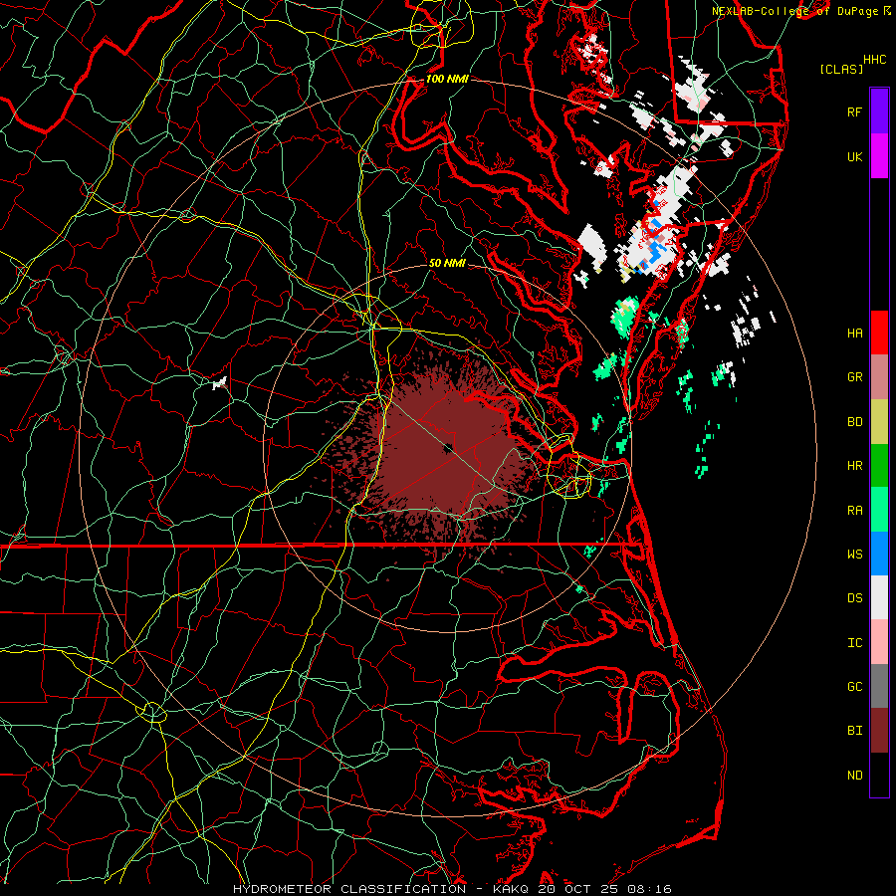Click the HR green legend swatch
The image size is (896, 896).
pyautogui.click(x=879, y=466)
